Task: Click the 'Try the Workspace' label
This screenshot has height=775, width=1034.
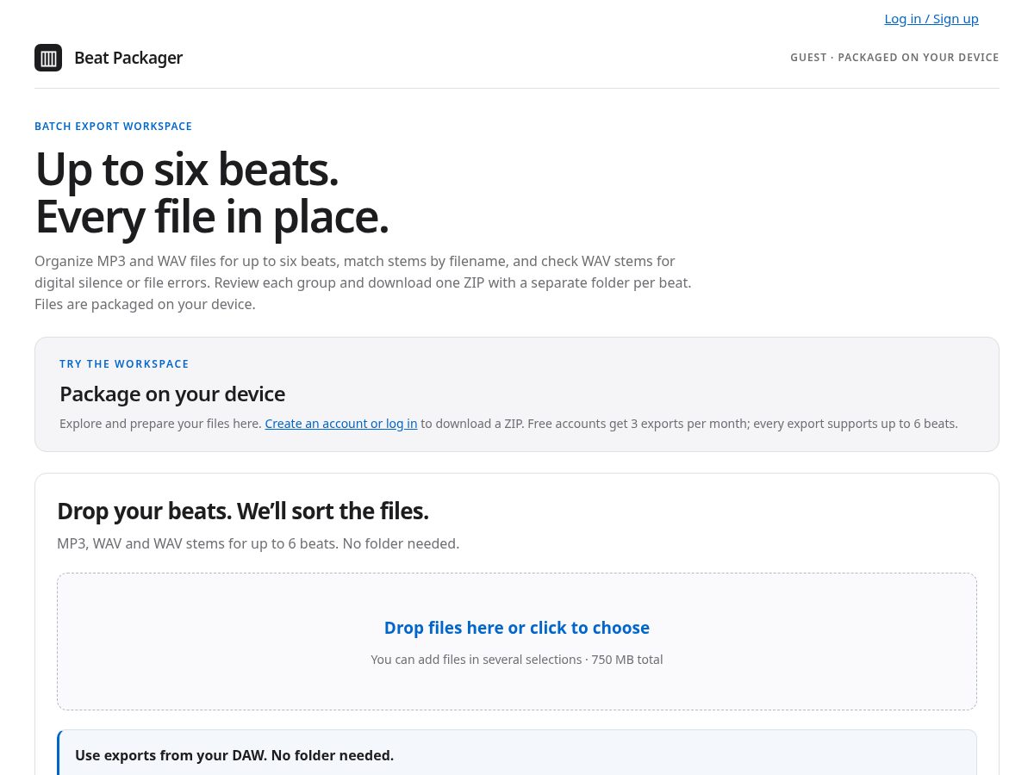Action: click(124, 364)
